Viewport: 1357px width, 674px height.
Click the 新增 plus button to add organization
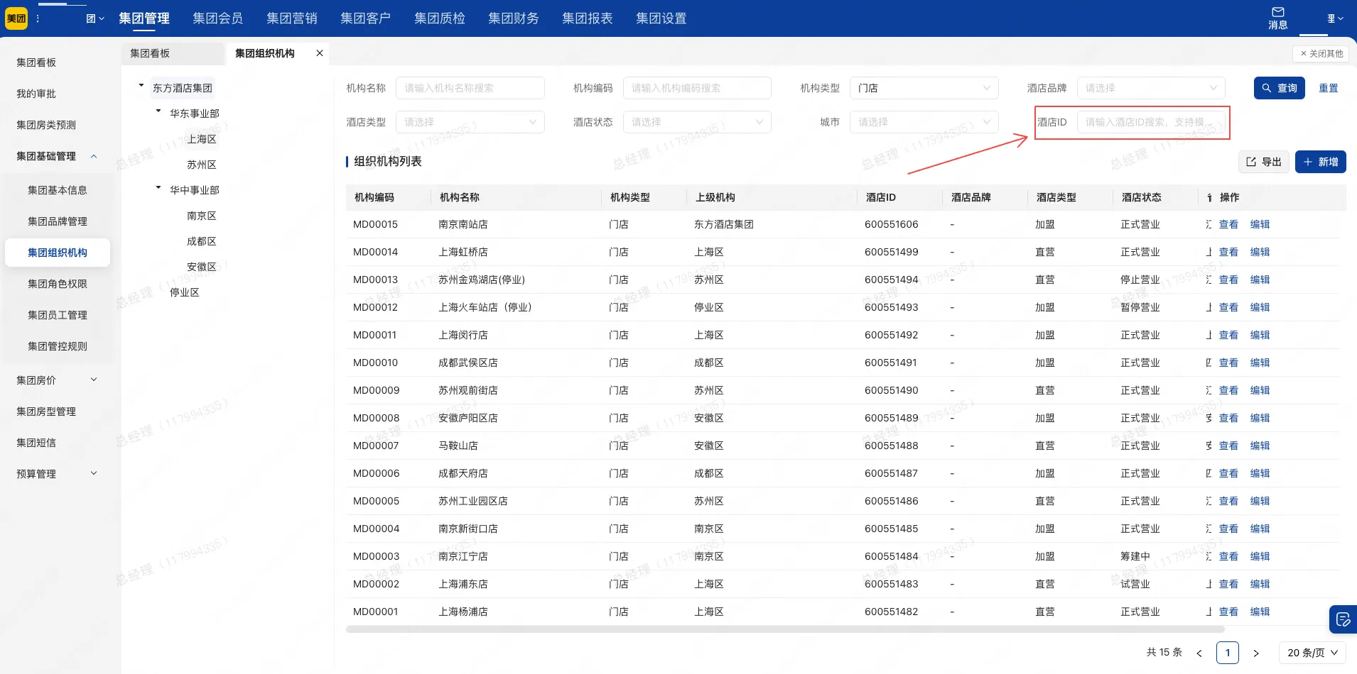[x=1319, y=162]
